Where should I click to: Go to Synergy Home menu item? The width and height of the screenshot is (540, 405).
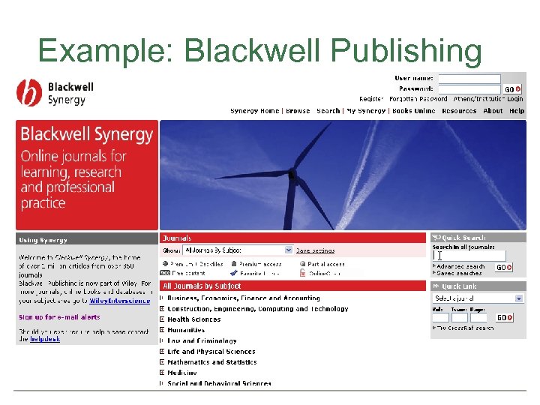254,111
